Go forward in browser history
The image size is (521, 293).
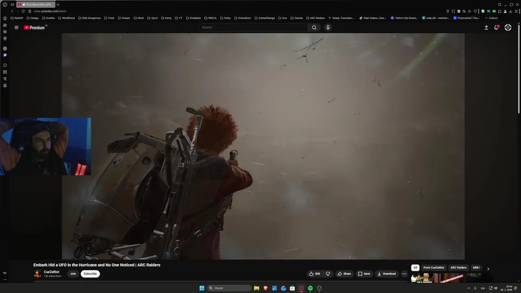pyautogui.click(x=18, y=11)
